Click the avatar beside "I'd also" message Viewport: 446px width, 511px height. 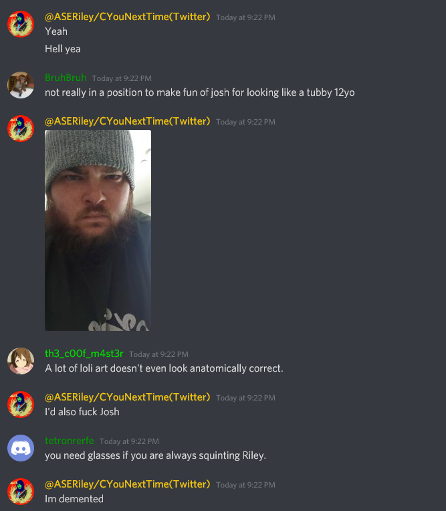pyautogui.click(x=21, y=405)
